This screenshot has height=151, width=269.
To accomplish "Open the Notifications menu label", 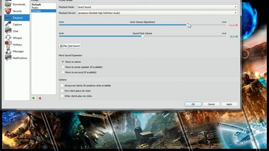I will pyautogui.click(x=20, y=58).
